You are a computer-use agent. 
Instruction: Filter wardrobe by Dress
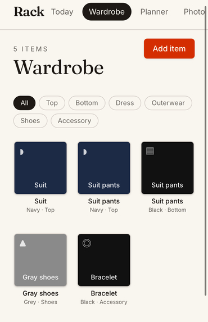coord(125,103)
